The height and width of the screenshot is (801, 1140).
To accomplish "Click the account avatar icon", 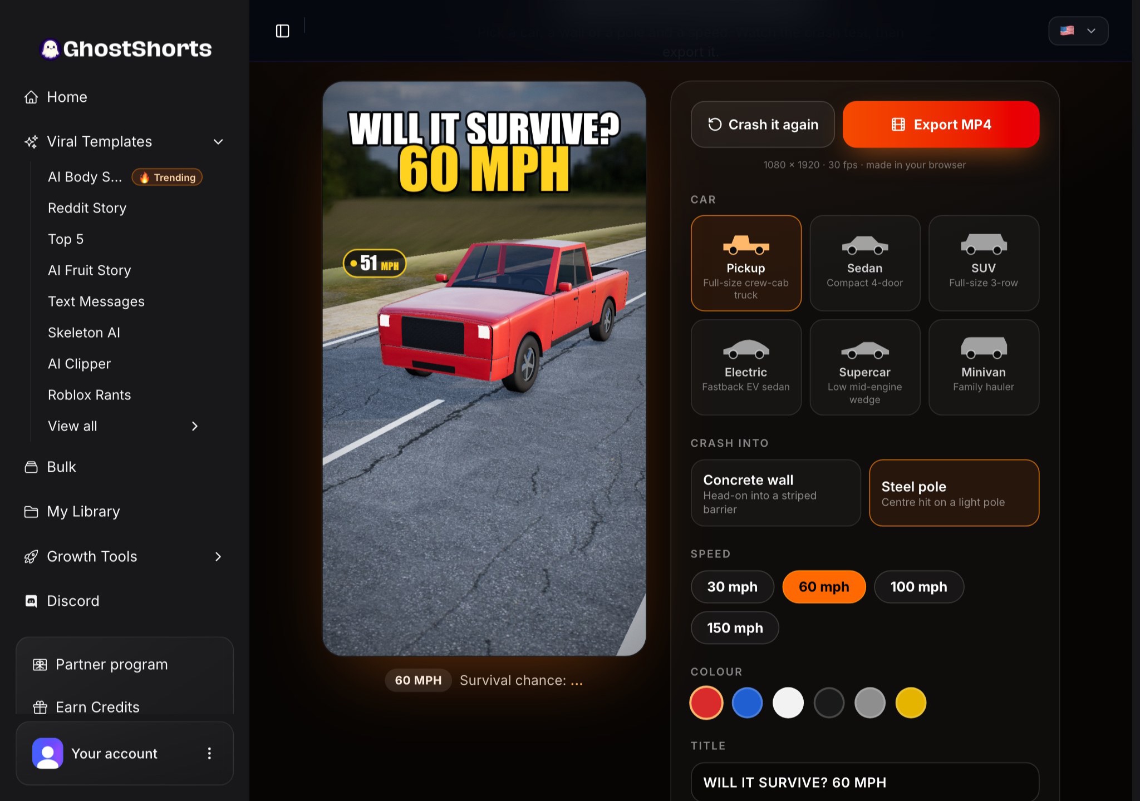I will pos(48,754).
